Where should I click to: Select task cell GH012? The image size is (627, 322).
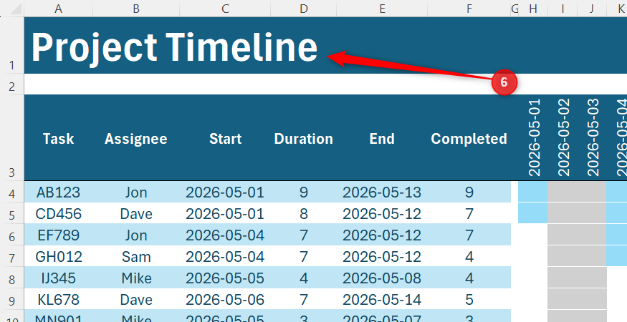coord(58,256)
